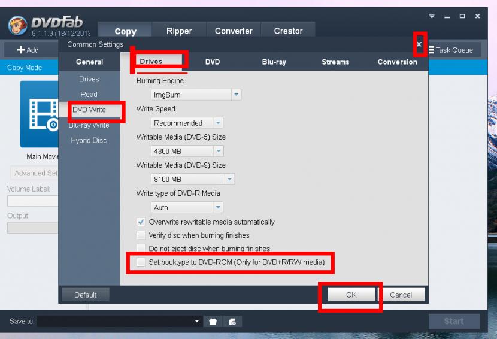Click the OK button
This screenshot has height=339, width=497.
click(351, 295)
